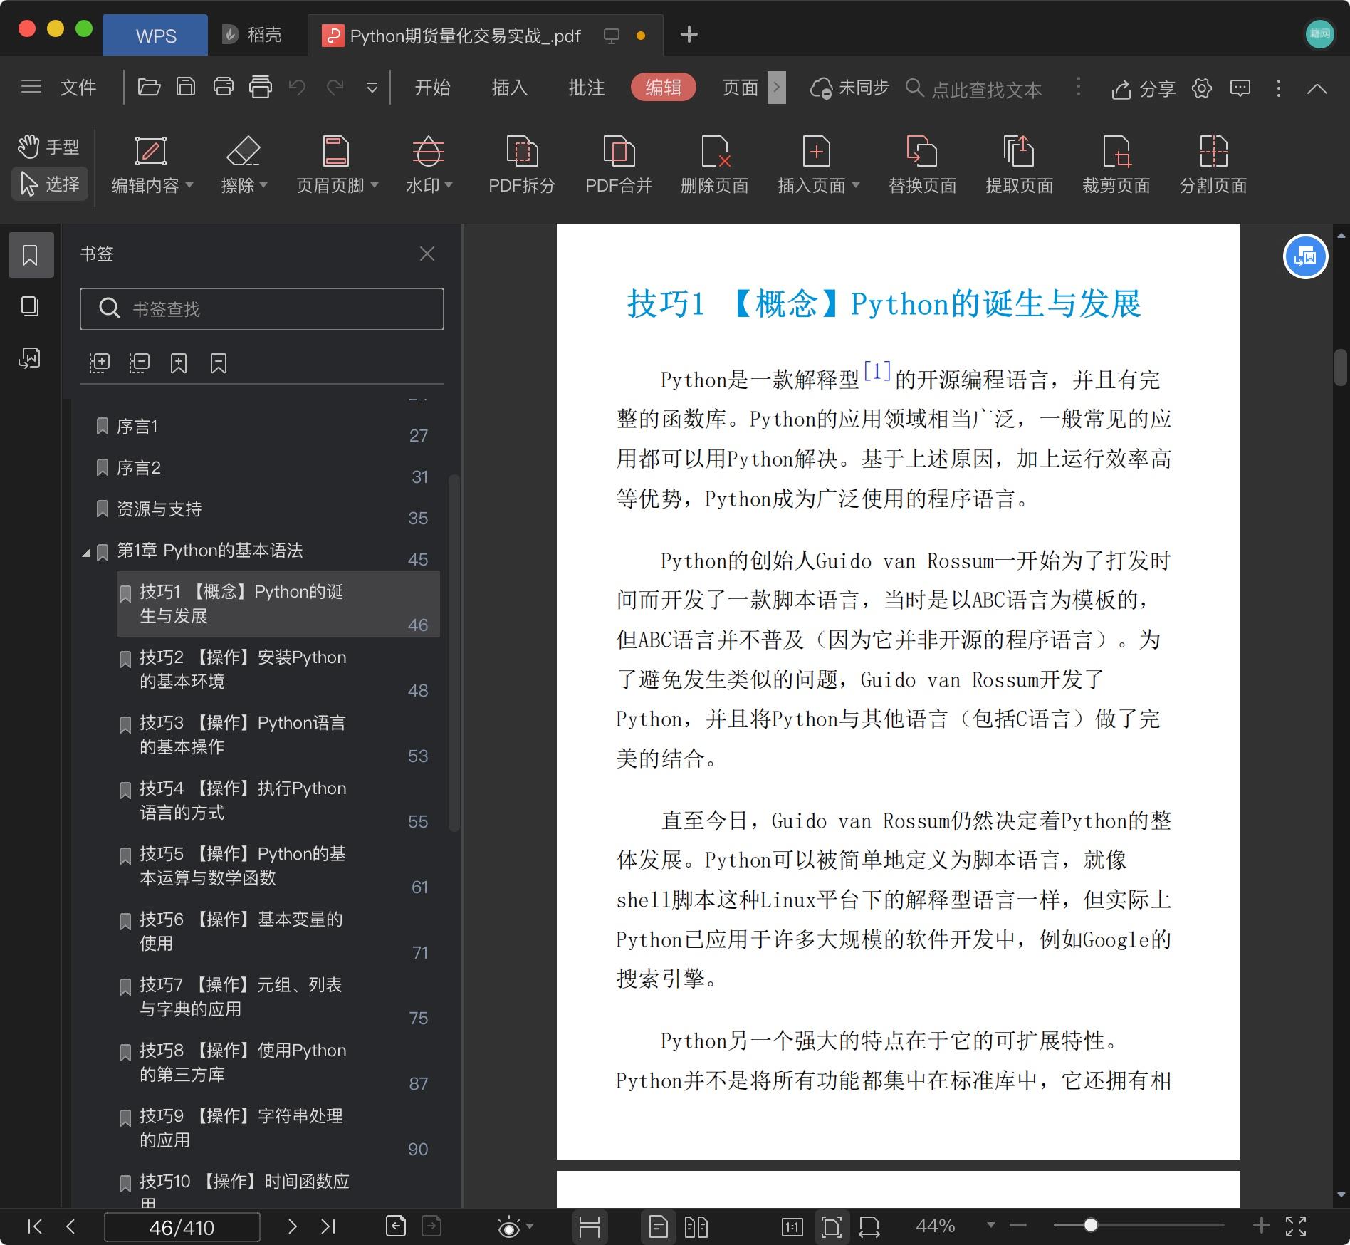Image resolution: width=1350 pixels, height=1245 pixels.
Task: Print the document with the printer icon
Action: point(224,87)
